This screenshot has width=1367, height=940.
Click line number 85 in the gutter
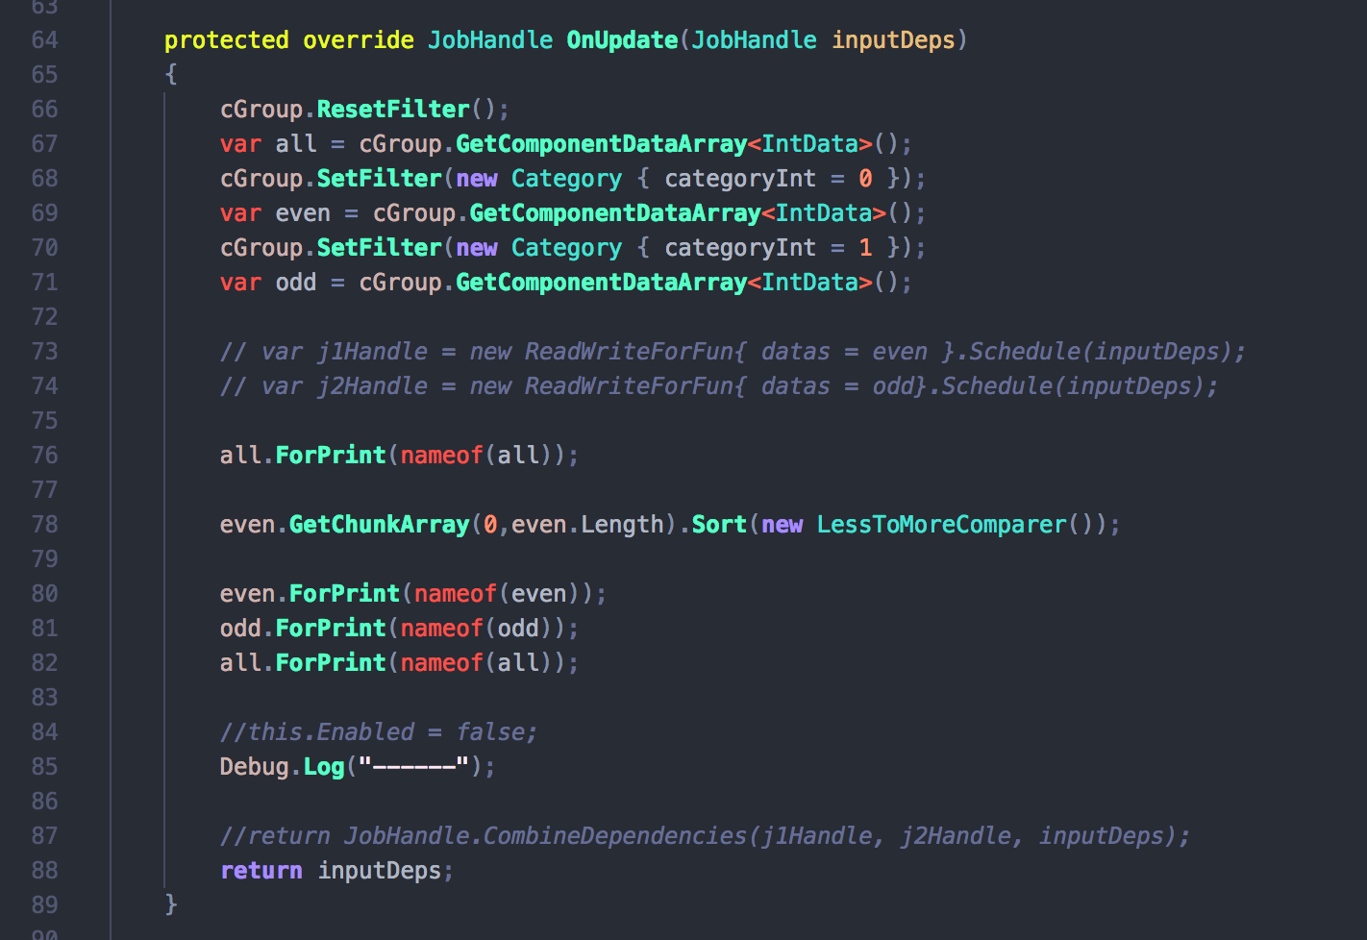click(x=44, y=767)
